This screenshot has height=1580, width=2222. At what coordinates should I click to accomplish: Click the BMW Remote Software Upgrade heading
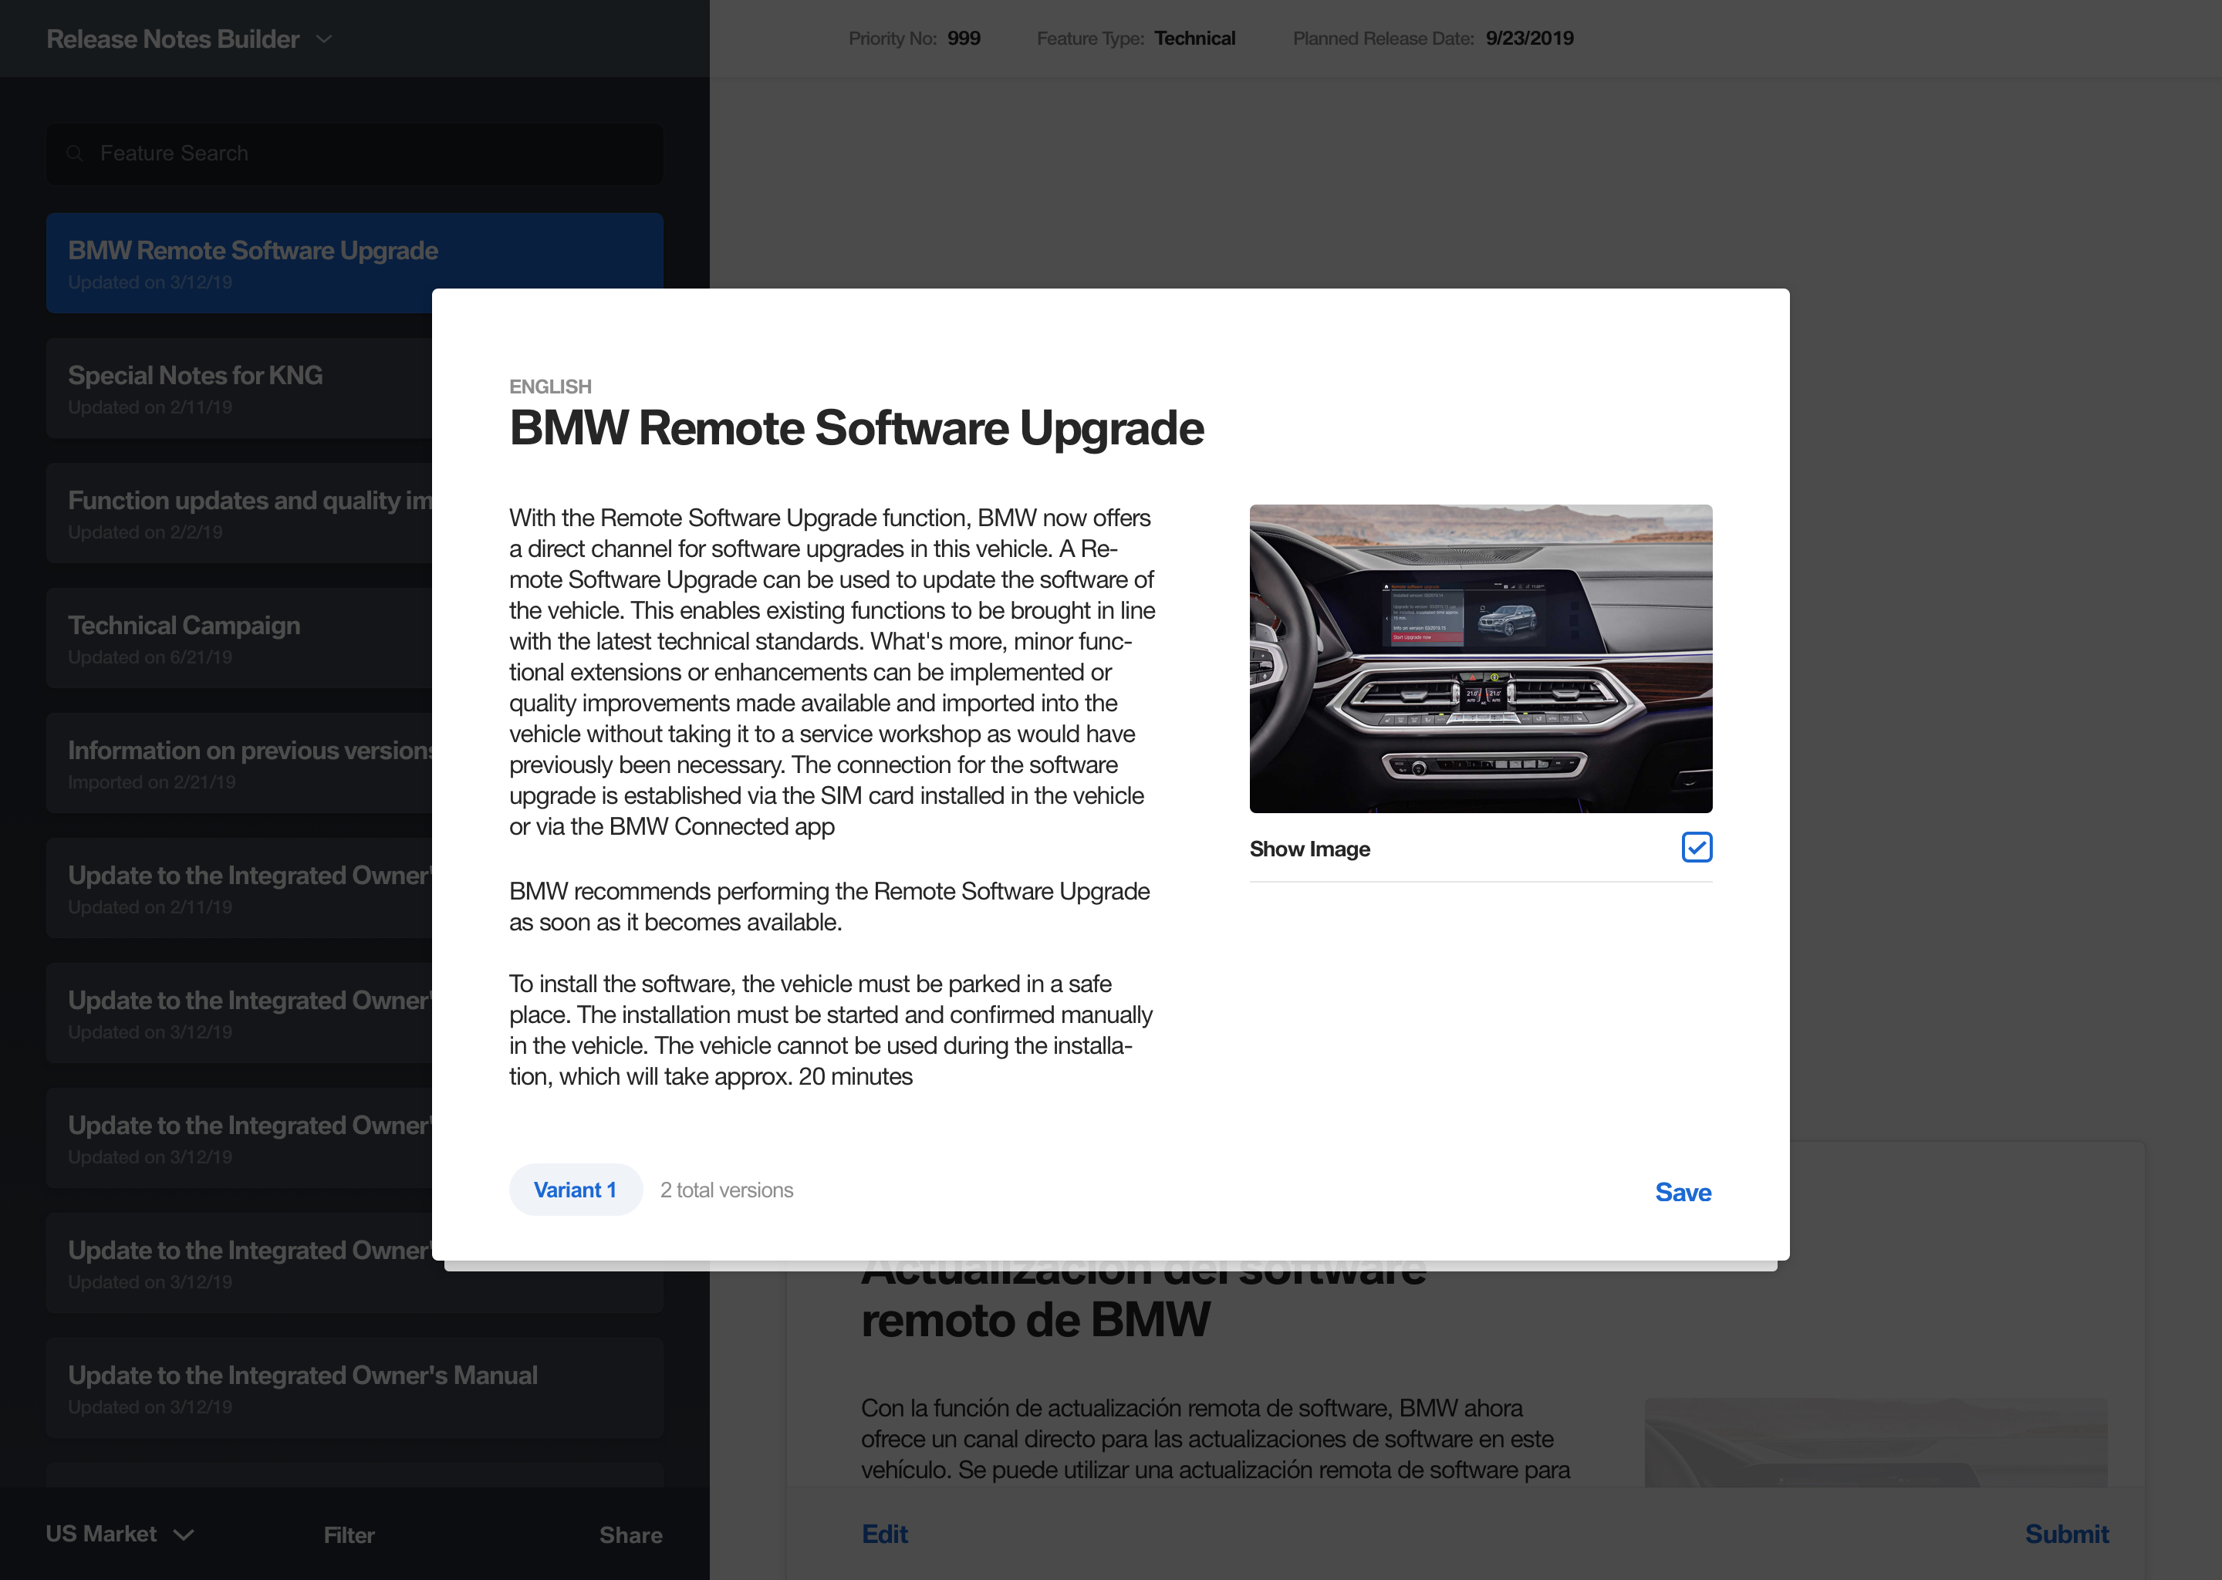856,428
